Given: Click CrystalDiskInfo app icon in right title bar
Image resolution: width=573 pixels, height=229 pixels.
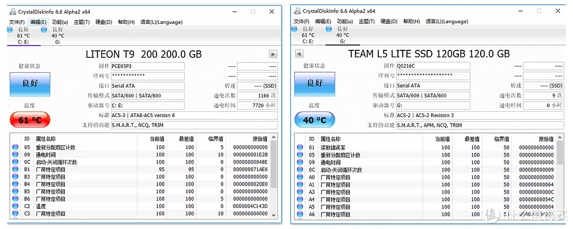Looking at the screenshot, I should click(297, 11).
